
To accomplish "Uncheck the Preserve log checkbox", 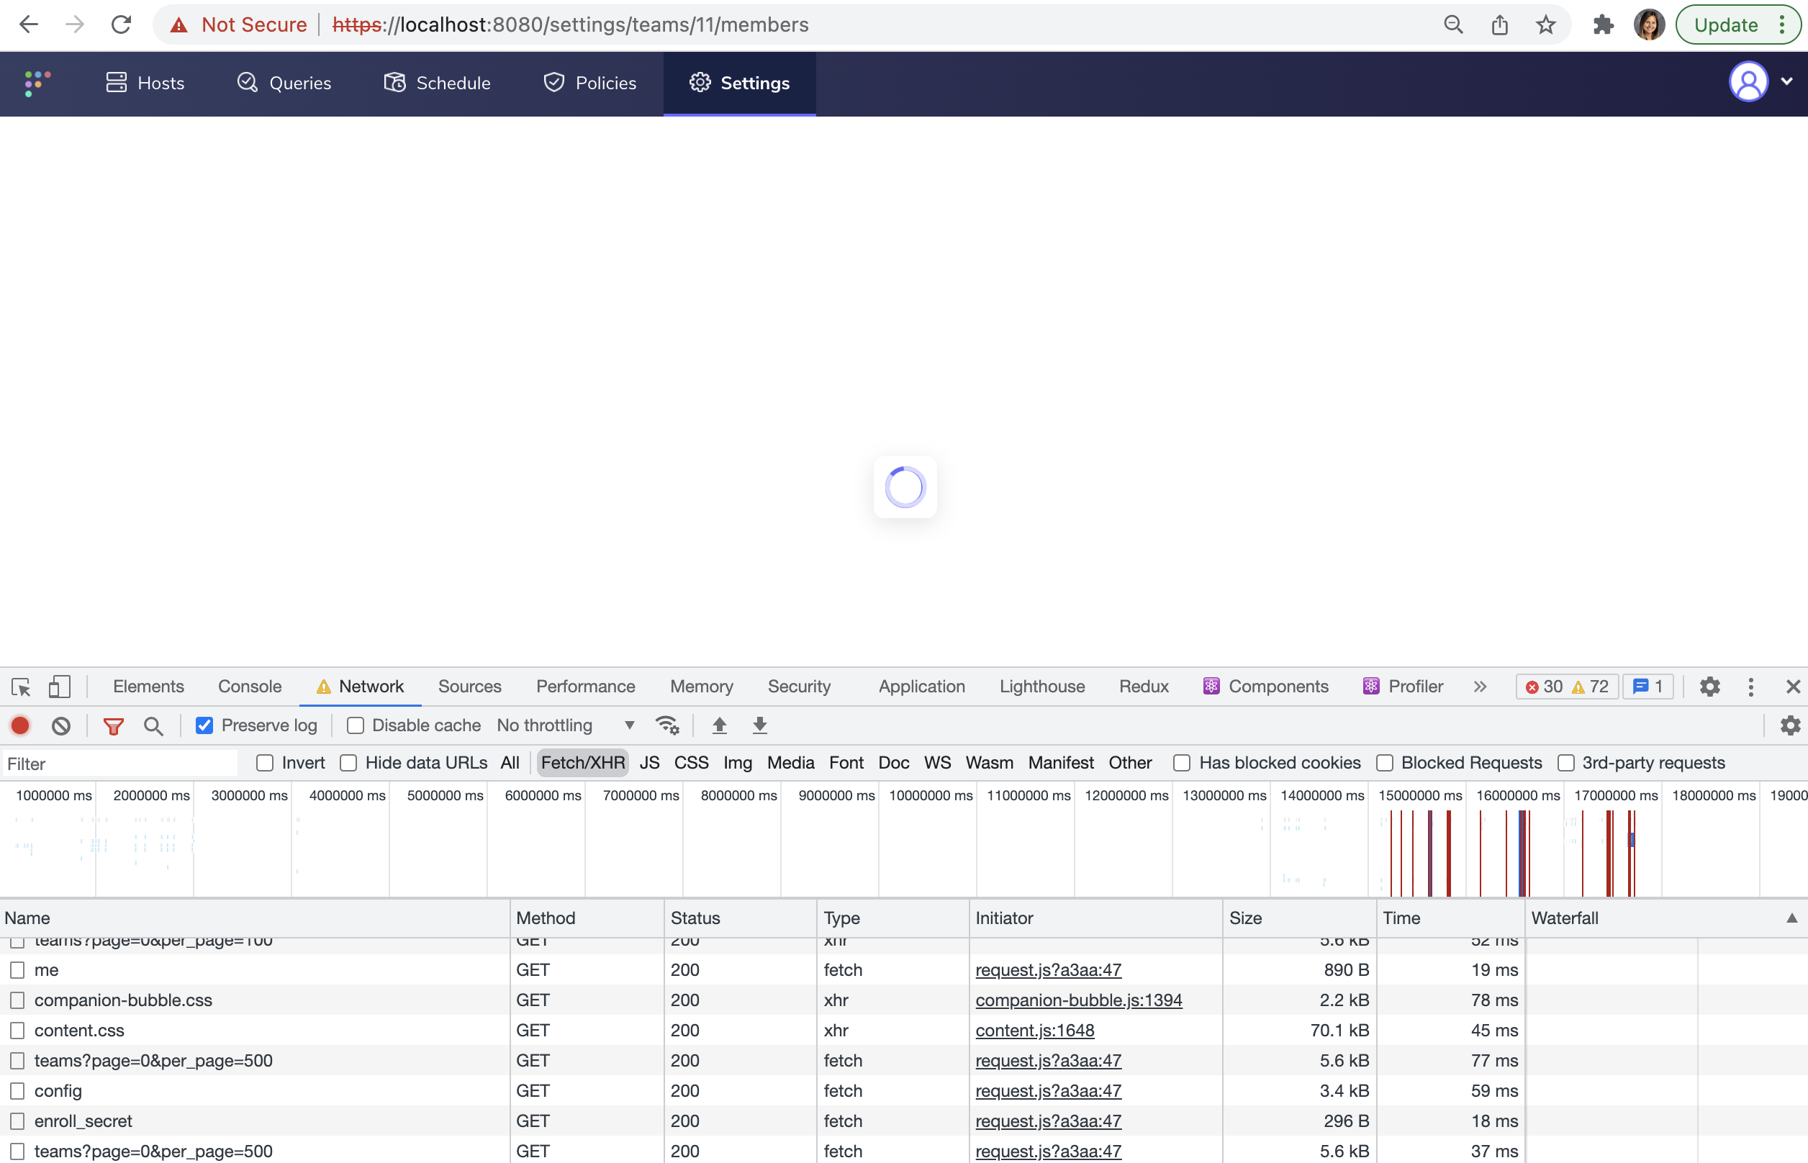I will coord(204,725).
